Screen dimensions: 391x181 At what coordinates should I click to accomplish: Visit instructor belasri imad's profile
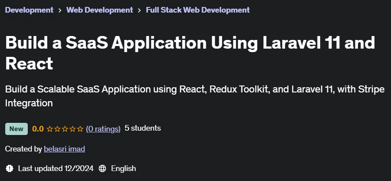[x=64, y=149]
